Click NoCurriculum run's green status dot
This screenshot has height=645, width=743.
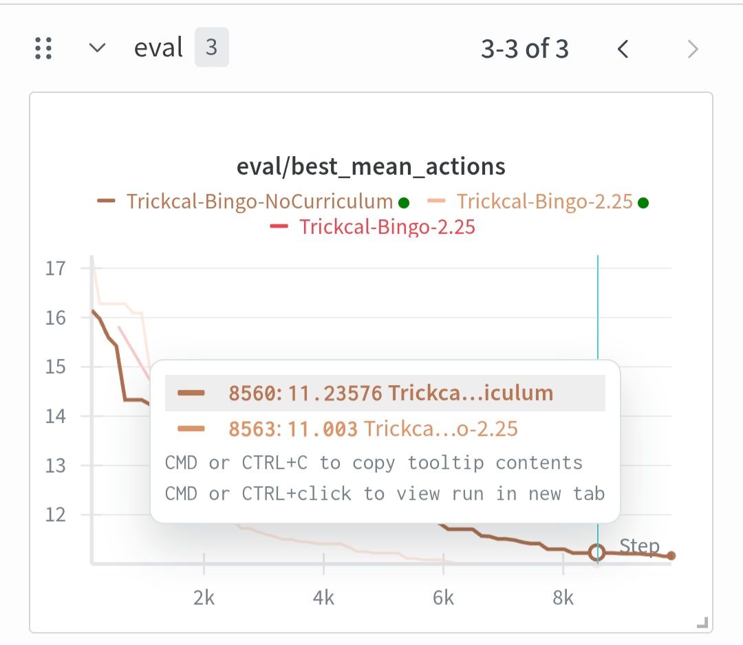404,203
